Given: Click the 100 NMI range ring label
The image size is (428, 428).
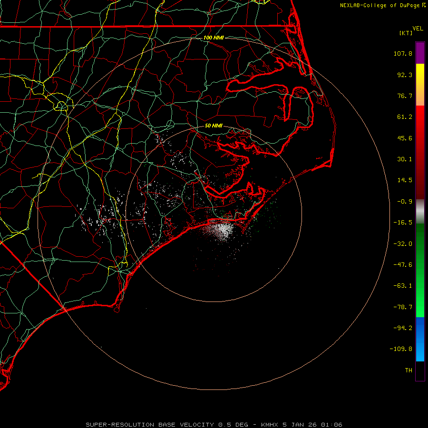Looking at the screenshot, I should click(x=214, y=38).
